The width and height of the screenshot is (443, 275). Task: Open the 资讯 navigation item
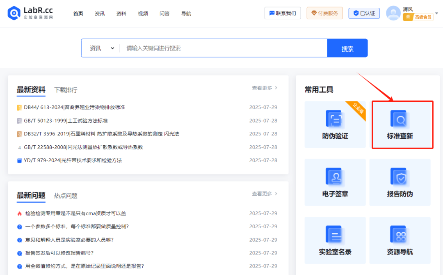[99, 14]
